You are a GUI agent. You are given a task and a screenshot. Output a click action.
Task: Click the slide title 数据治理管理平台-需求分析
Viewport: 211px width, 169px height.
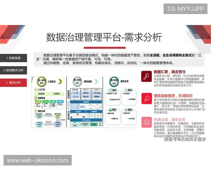(104, 37)
